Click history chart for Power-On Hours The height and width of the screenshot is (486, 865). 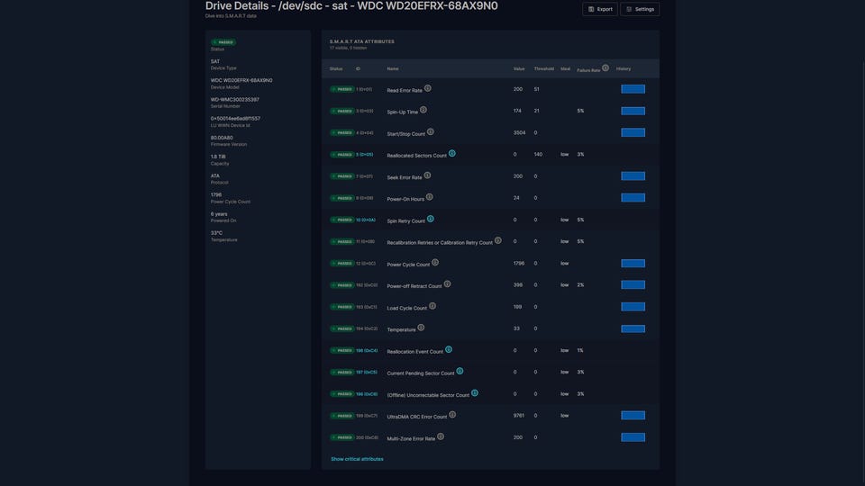click(633, 197)
